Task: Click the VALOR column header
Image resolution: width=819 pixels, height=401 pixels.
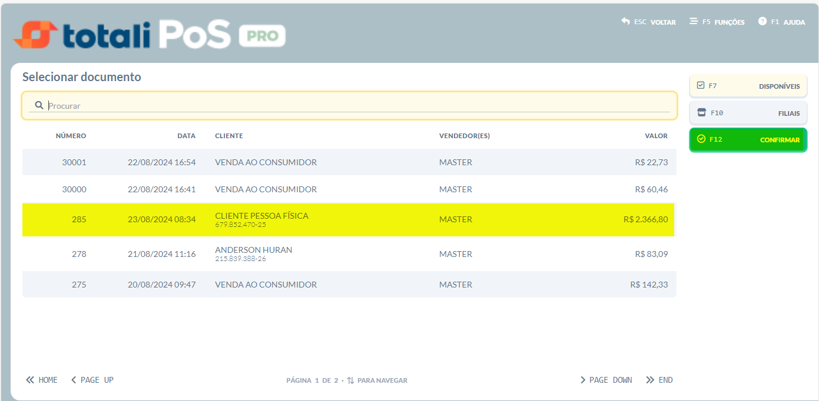Action: [x=656, y=136]
